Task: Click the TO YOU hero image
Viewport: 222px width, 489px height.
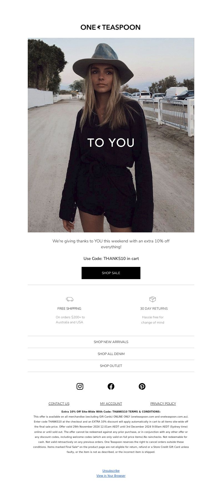Action: pos(111,135)
